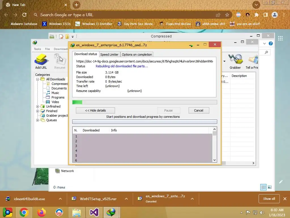Open the Chrome profile avatar icon
Screen dimensions: 290x218
click(275, 15)
